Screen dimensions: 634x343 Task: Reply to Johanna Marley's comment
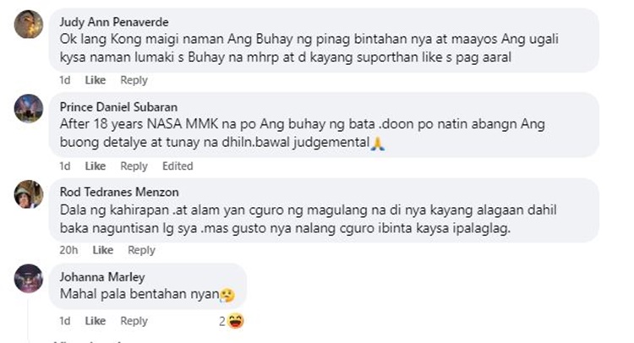pyautogui.click(x=134, y=321)
